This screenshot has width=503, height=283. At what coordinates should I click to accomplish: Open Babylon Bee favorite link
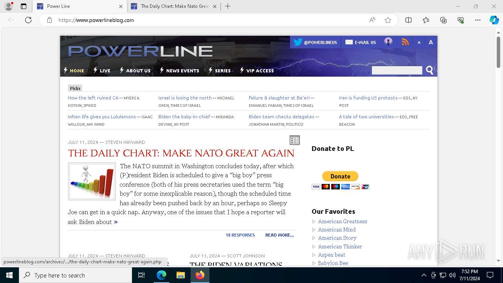pyautogui.click(x=333, y=263)
